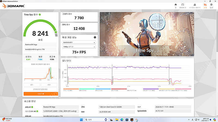
Task: Click the GPU #1 green checkmark
Action: coord(32,107)
